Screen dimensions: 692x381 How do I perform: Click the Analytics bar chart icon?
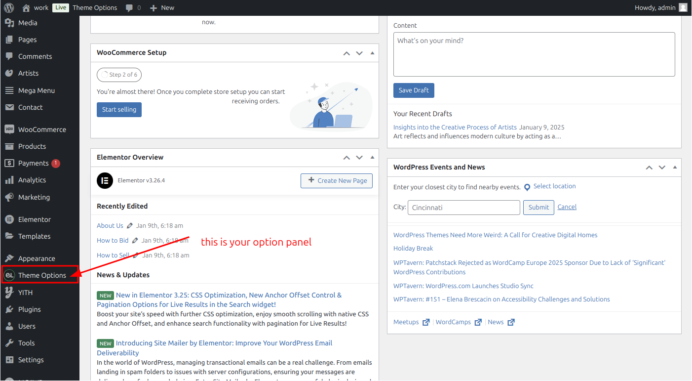click(9, 180)
